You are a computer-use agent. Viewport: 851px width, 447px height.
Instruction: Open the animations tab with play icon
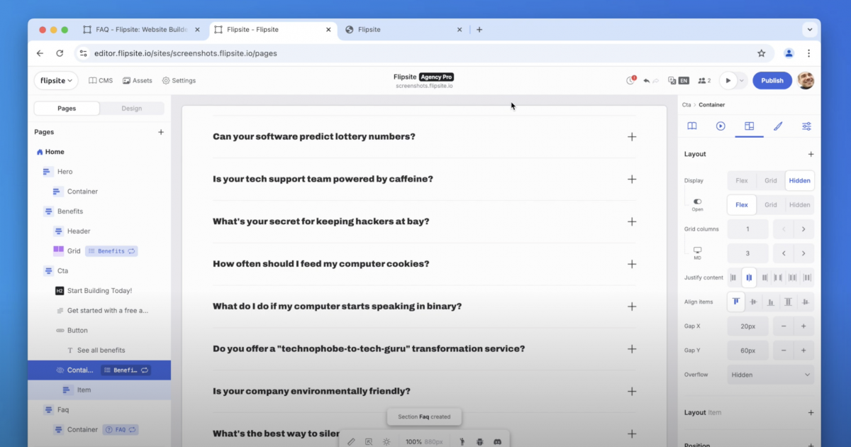coord(721,126)
